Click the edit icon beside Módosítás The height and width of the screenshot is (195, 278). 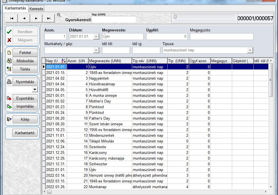9,61
